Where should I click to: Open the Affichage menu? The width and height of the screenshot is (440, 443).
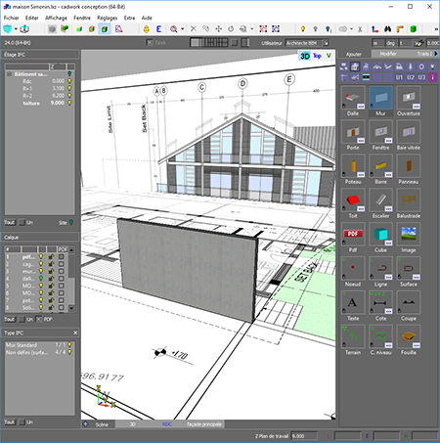(x=56, y=18)
